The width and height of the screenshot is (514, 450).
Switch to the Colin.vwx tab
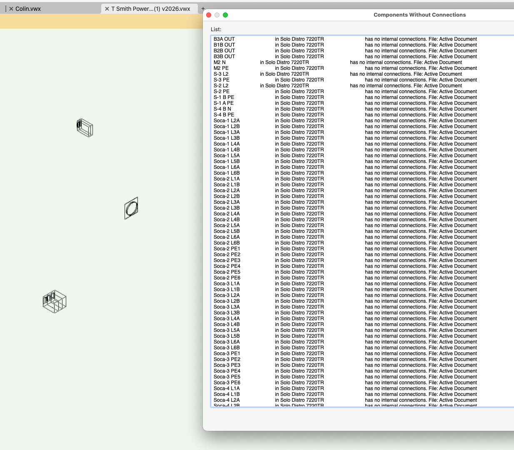28,9
